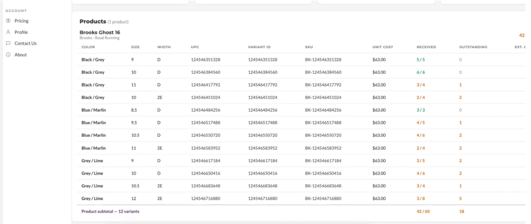The image size is (531, 224).
Task: Click the ACCOUNT section label
Action: point(16,11)
